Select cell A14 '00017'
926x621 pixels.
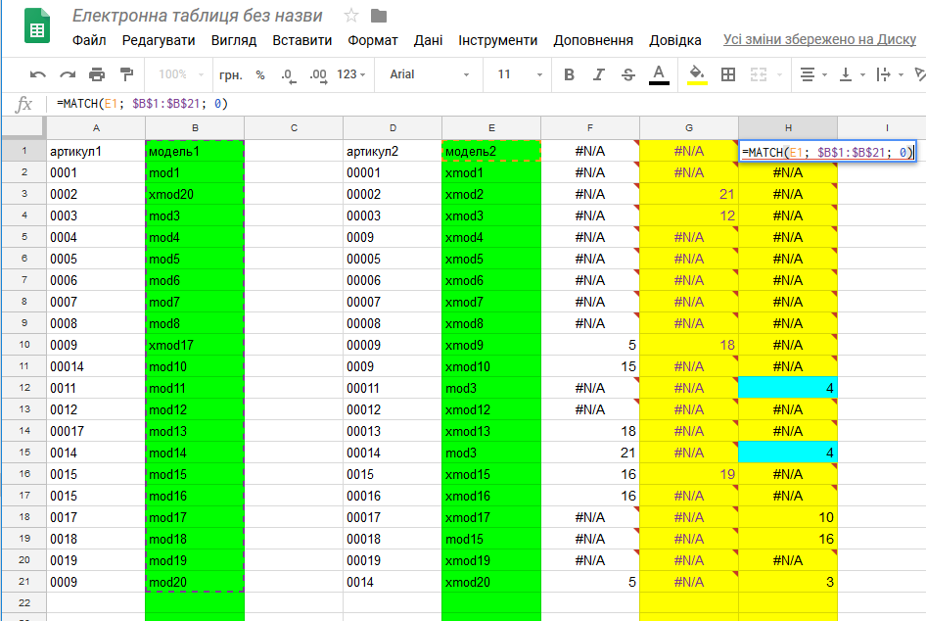(x=96, y=431)
